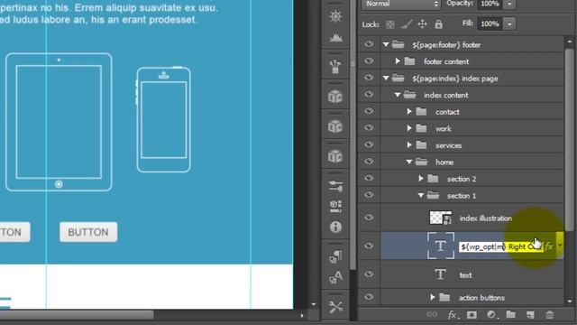
Task: Click the tablet outline illustration
Action: [x=59, y=122]
